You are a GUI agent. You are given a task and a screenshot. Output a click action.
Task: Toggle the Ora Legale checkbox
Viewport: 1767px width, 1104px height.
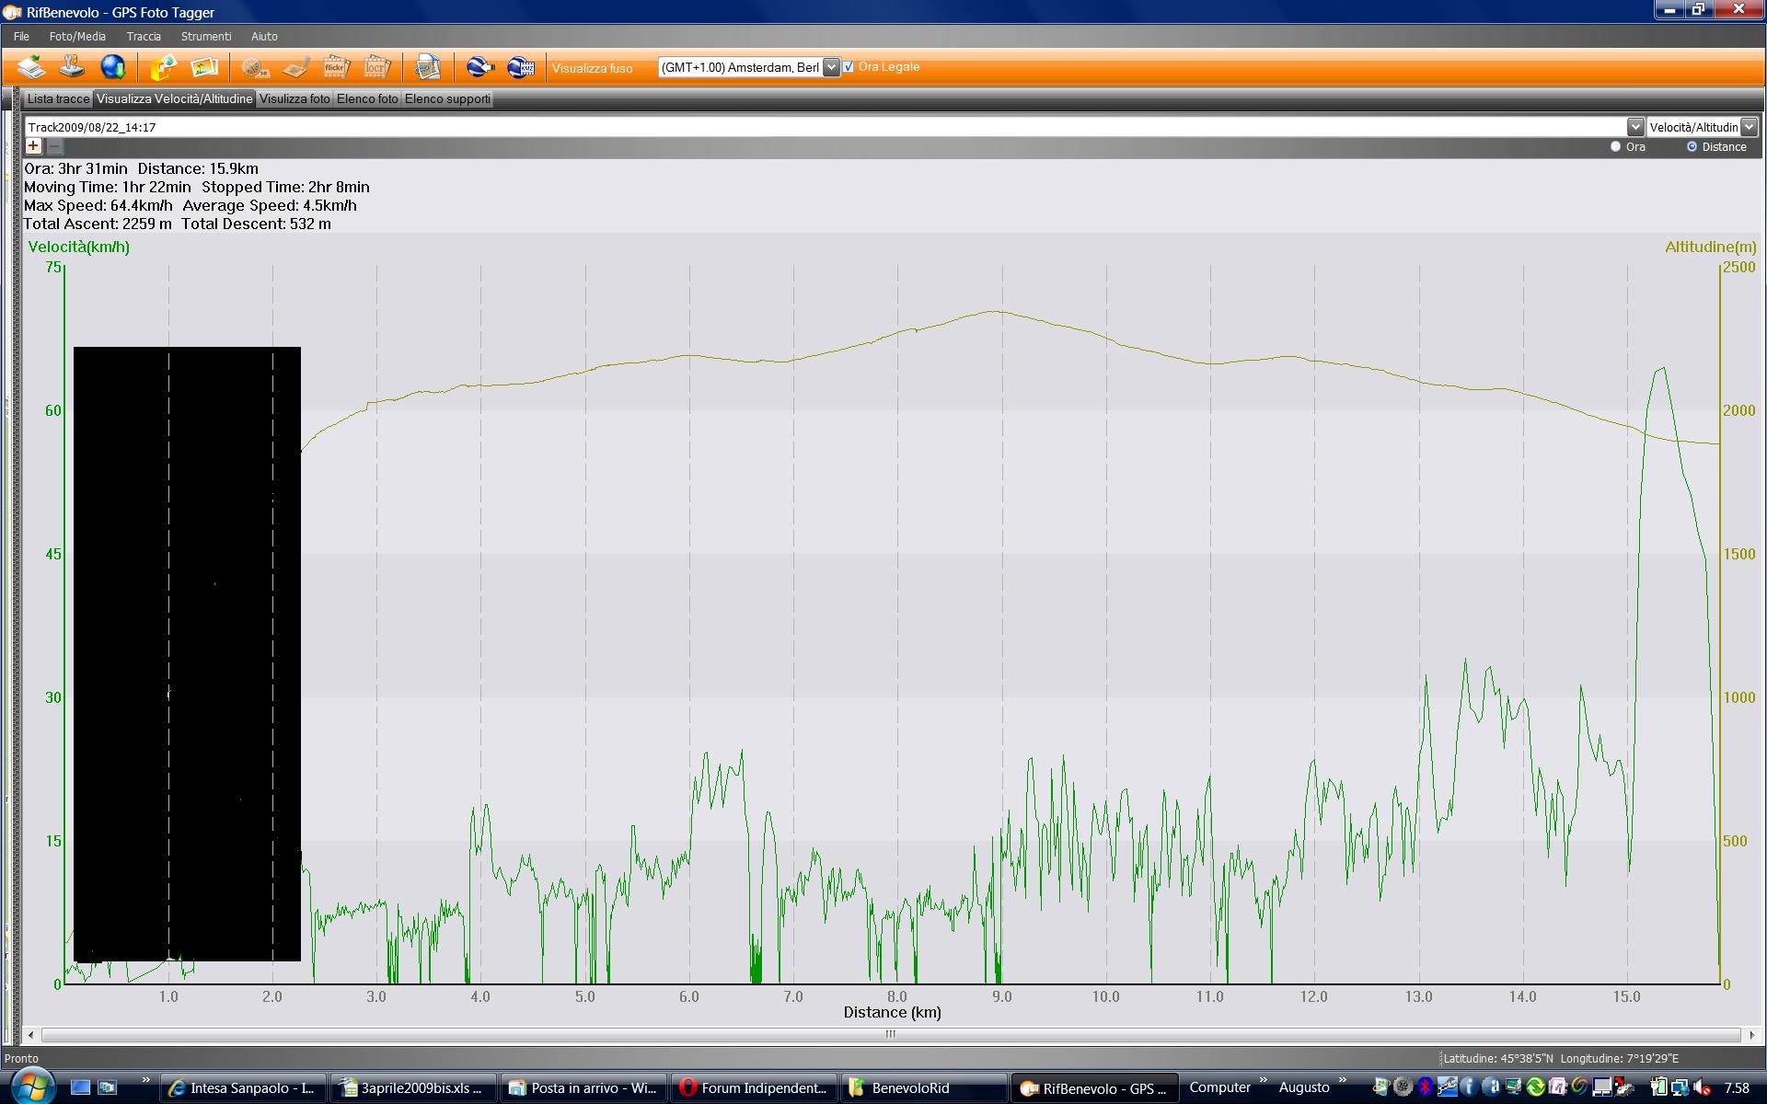(849, 66)
